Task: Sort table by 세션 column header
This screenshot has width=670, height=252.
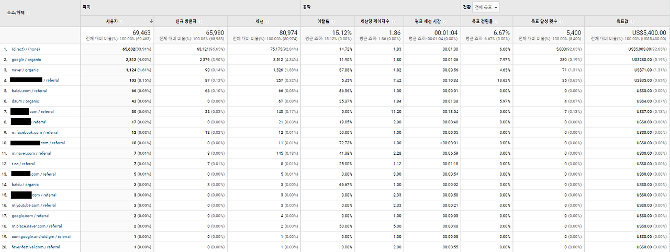Action: click(x=259, y=21)
